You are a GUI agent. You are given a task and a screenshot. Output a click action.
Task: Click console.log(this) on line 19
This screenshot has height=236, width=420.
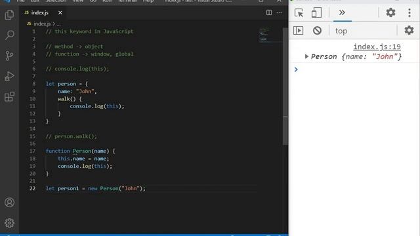pyautogui.click(x=85, y=166)
